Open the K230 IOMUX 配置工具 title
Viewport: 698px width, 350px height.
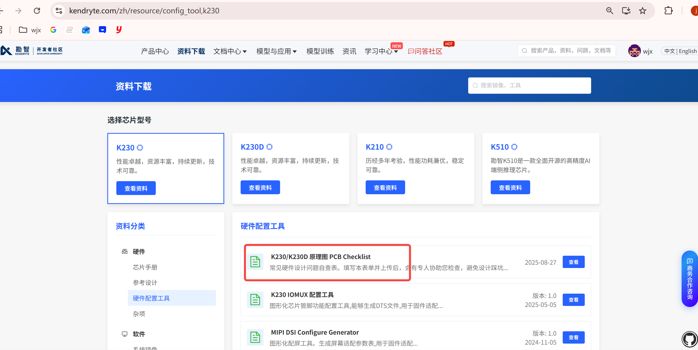point(302,295)
